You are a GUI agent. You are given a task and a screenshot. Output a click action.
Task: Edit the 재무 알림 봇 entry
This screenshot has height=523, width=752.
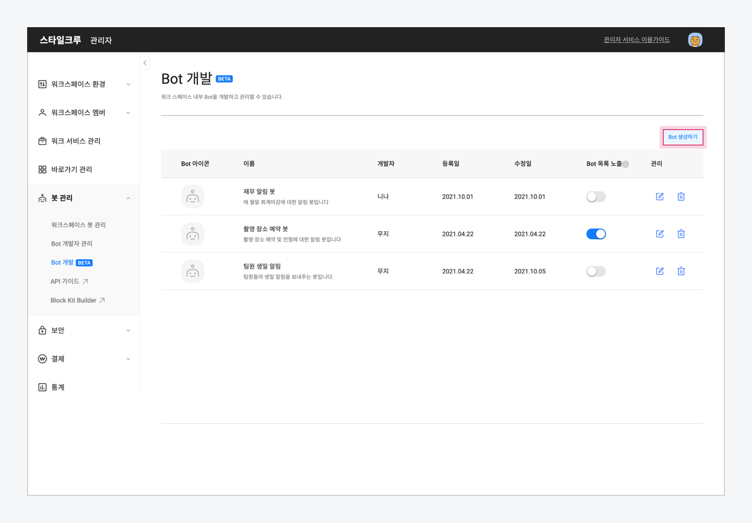(x=660, y=196)
